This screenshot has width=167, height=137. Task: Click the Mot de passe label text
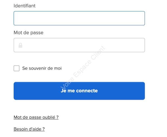point(29,32)
